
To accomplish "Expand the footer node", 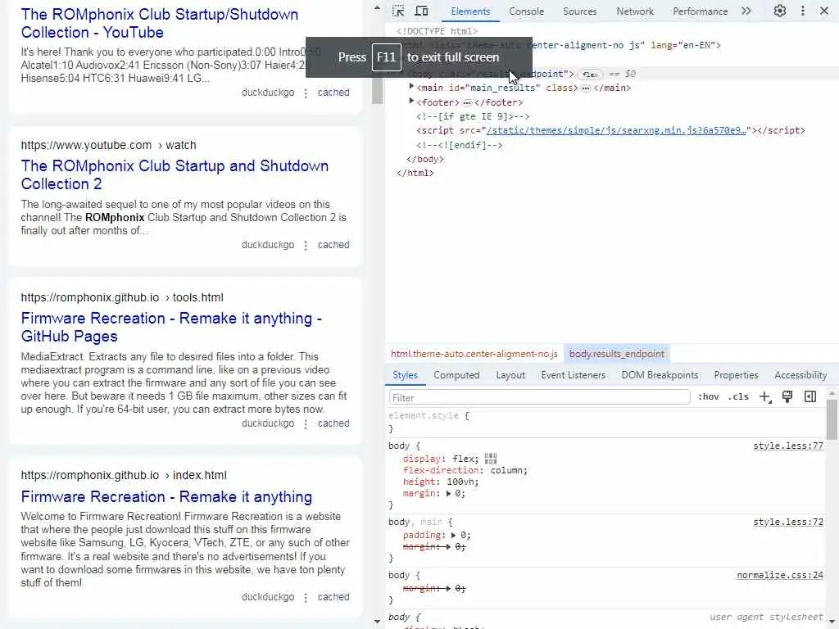I will [411, 101].
